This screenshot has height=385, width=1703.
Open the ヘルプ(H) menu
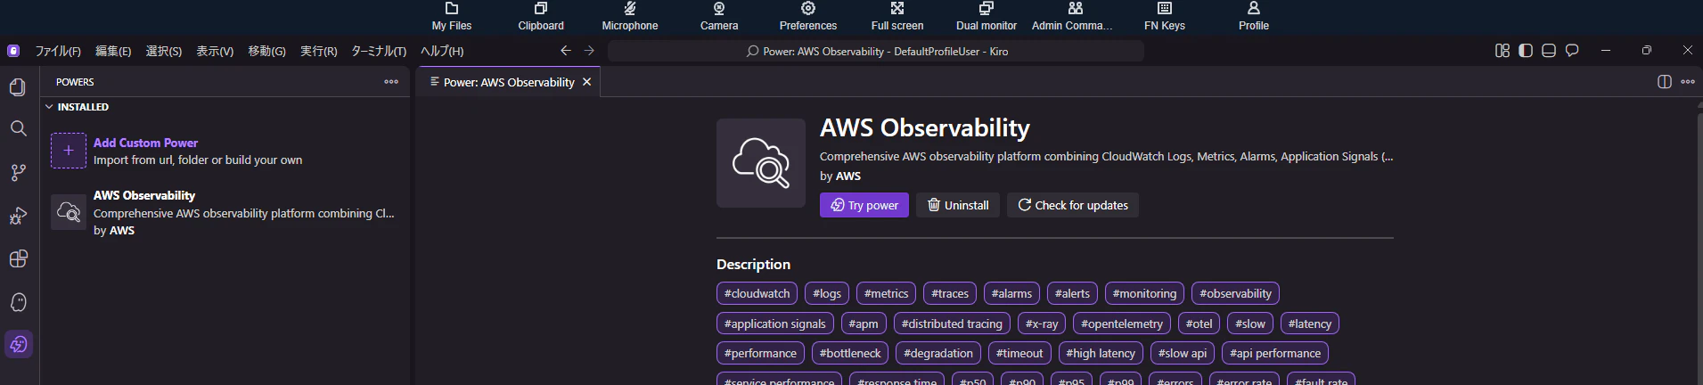tap(442, 51)
